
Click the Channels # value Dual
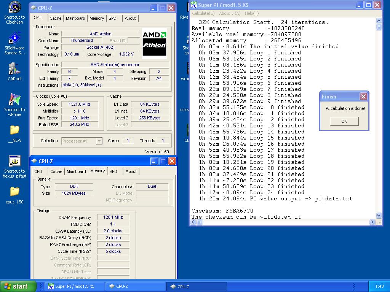tap(152, 186)
